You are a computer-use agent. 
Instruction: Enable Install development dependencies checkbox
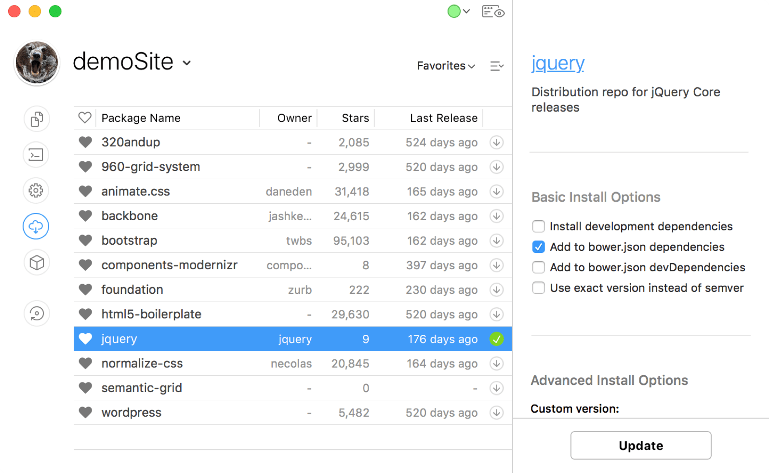click(539, 226)
